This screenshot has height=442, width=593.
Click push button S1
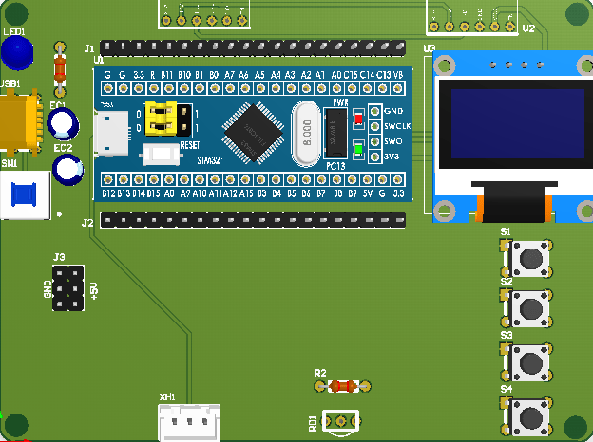coord(528,255)
